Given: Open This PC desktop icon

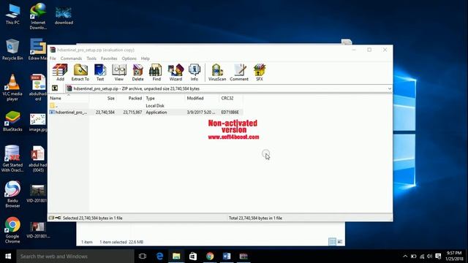Looking at the screenshot, I should click(x=12, y=14).
